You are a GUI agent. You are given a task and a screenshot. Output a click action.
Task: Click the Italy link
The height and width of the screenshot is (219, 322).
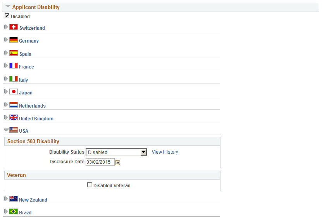[23, 80]
